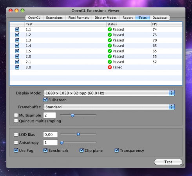
Task: Open the Framebuffer dropdown
Action: 109,107
